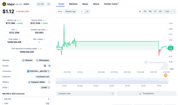The height and width of the screenshot is (105, 178).
Task: Open the Telegram social link
Action: click(x=49, y=66)
